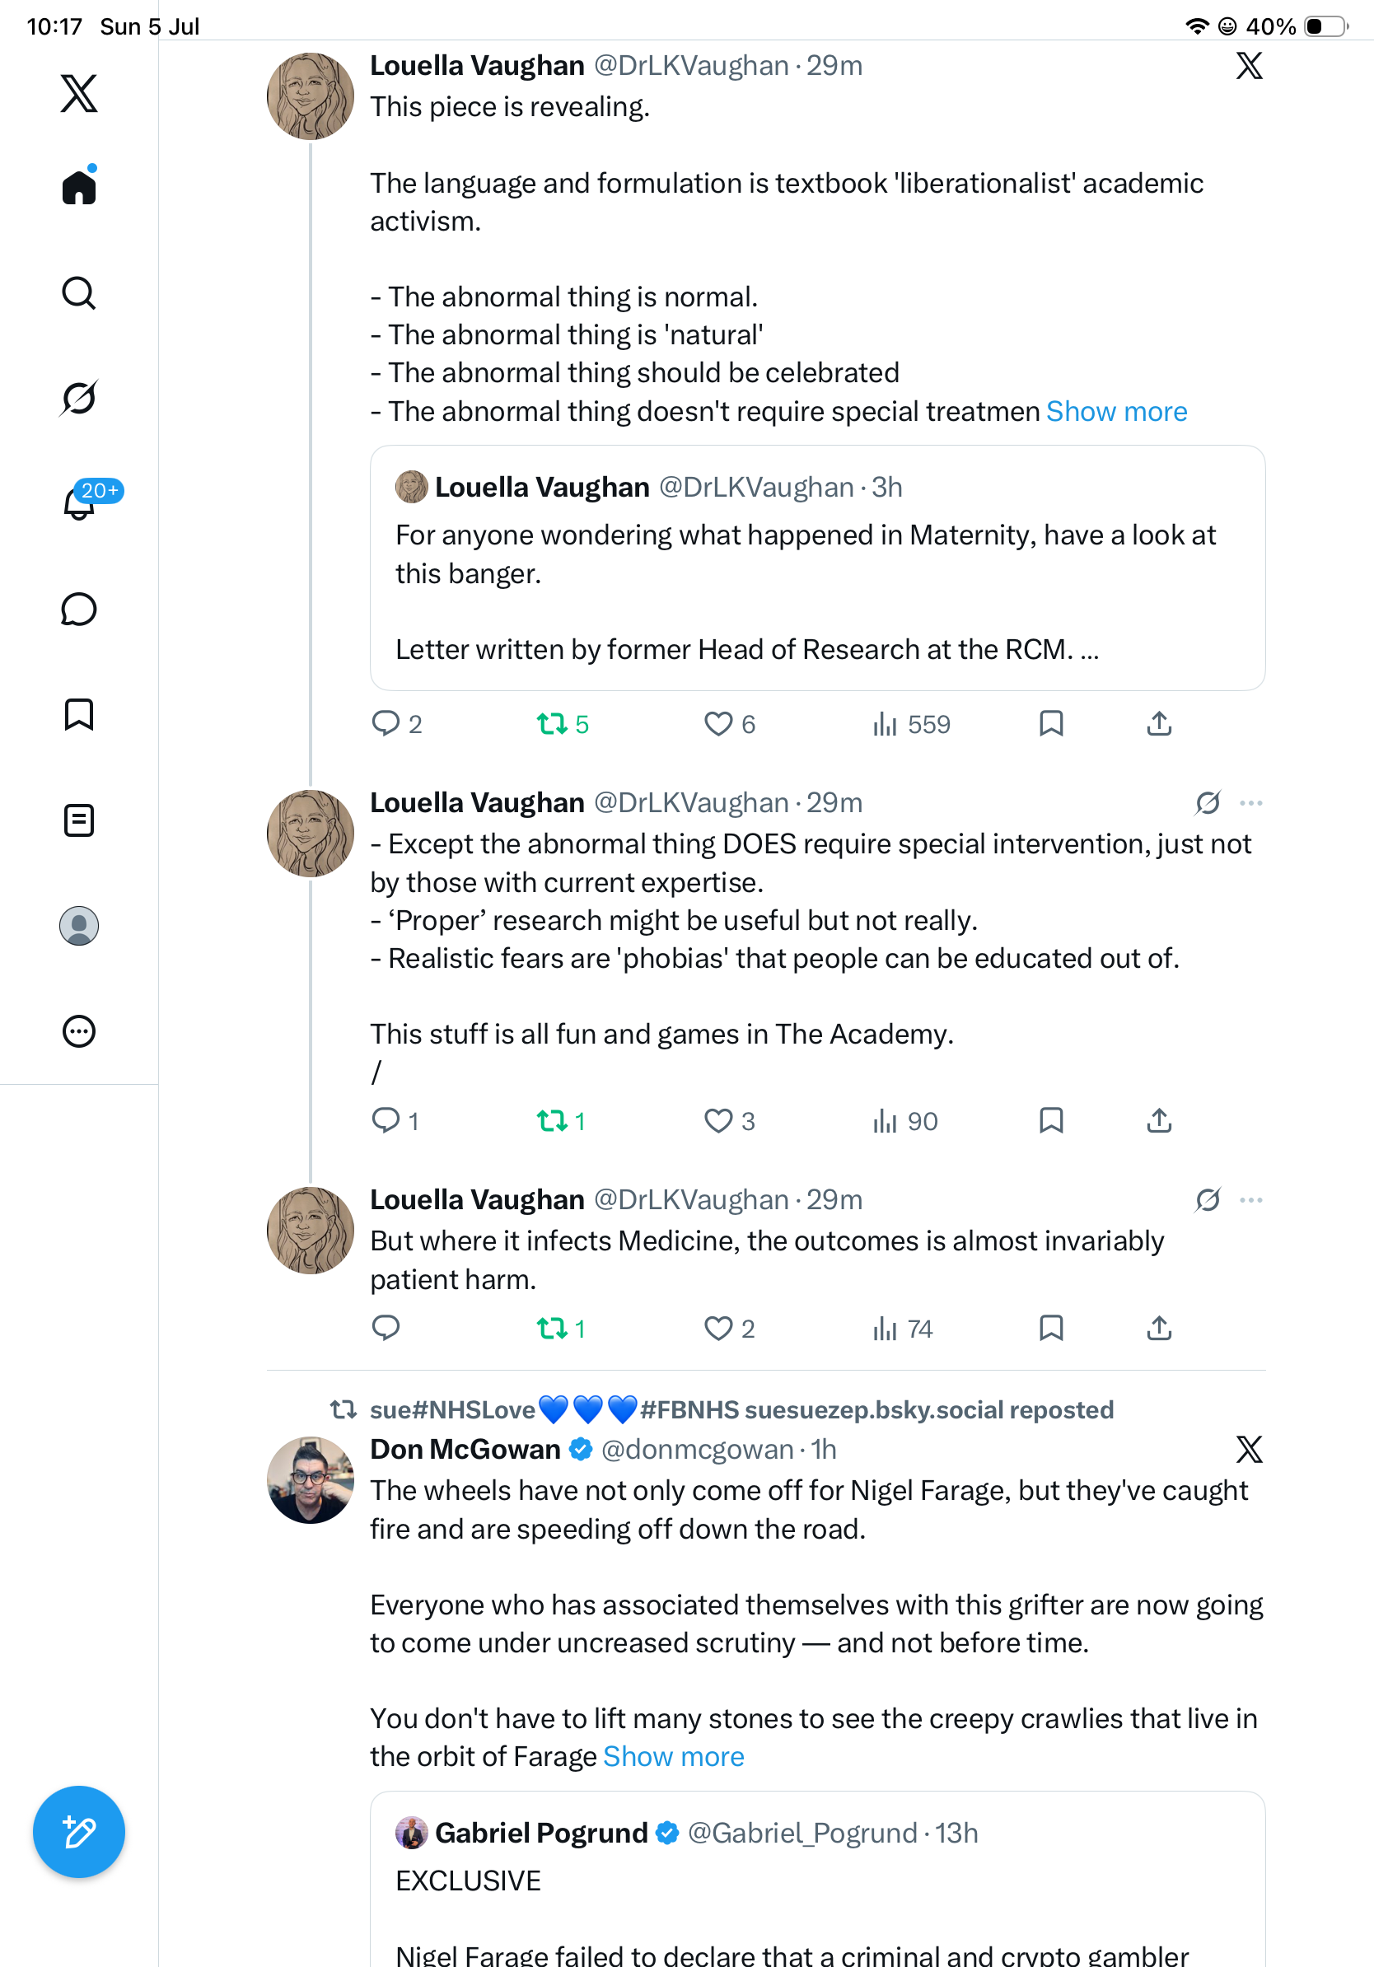Screen dimensions: 1374x1967
Task: Open quoted tweet about Maternity letter
Action: tap(817, 568)
